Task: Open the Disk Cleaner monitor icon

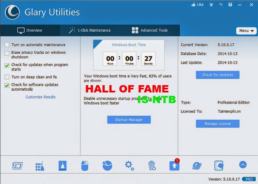Action: coord(18,166)
